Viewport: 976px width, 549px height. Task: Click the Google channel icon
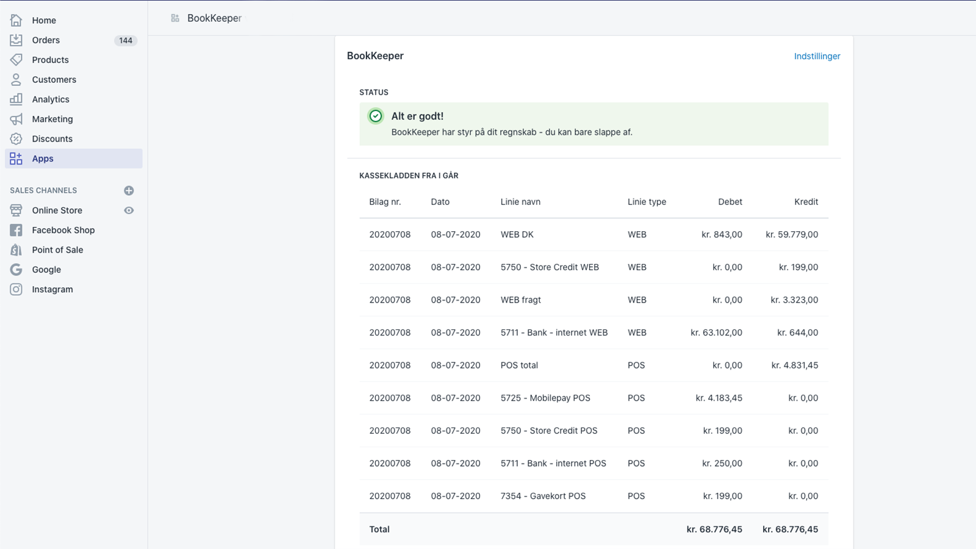click(16, 270)
